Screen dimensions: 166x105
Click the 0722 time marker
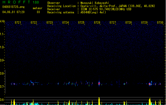(34, 23)
